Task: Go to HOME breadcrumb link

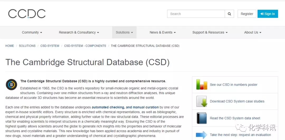Action: (10, 46)
